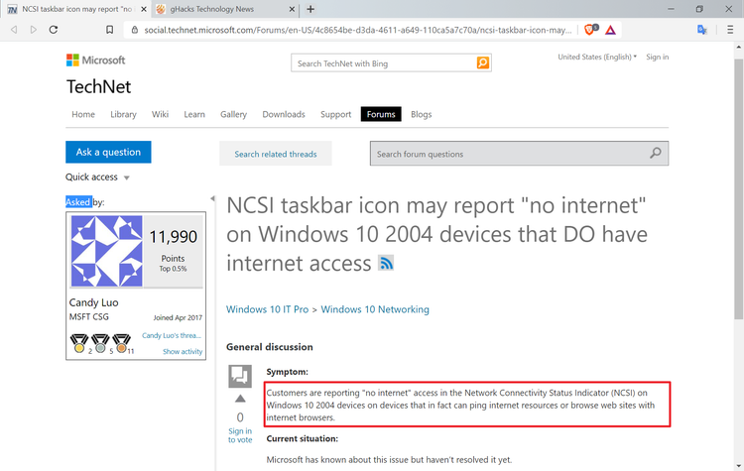Open the browser hamburger menu
Image resolution: width=744 pixels, height=471 pixels.
(x=730, y=30)
